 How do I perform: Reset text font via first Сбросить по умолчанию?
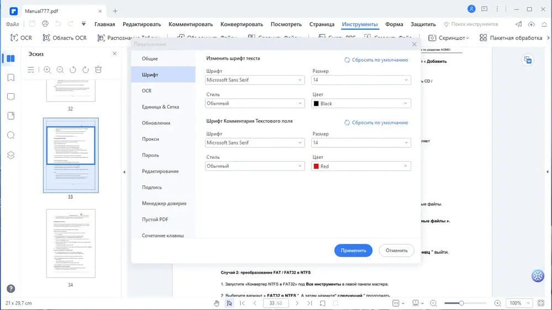click(376, 60)
